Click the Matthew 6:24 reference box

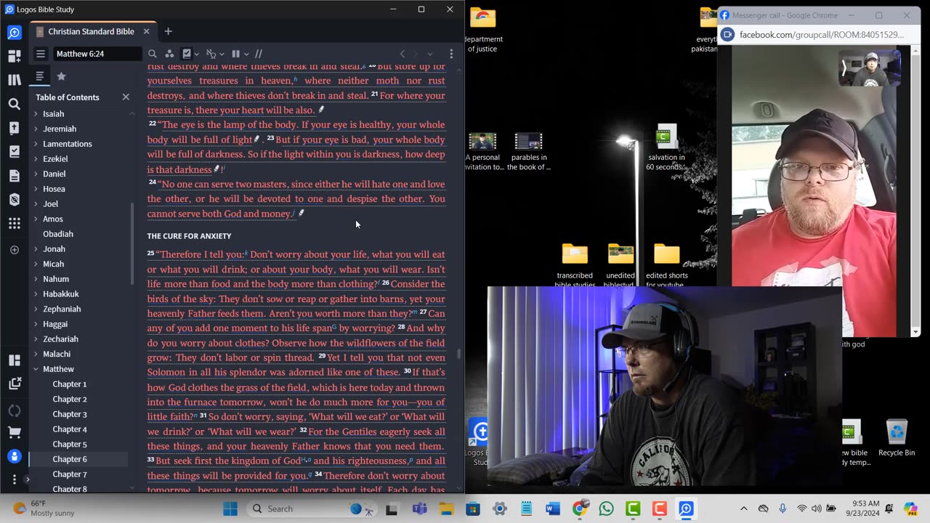point(96,54)
